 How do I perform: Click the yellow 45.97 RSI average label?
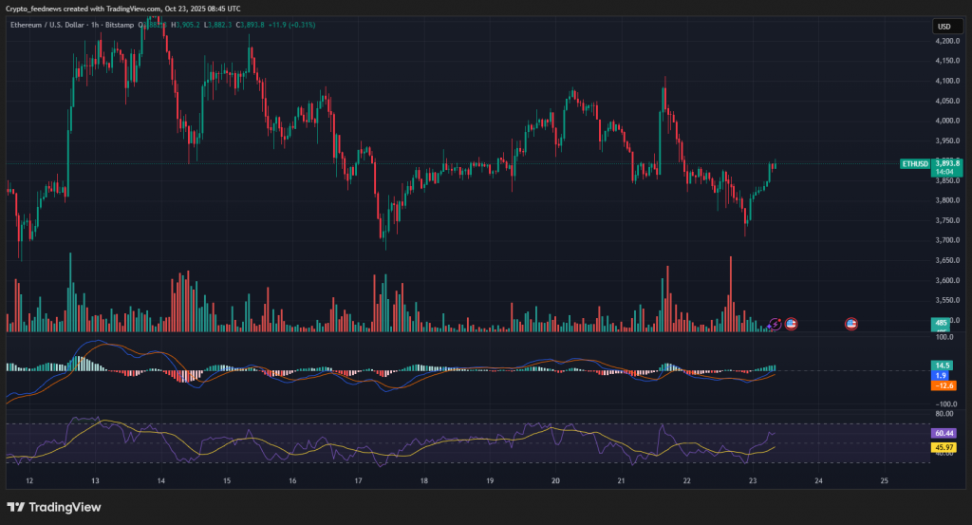click(x=944, y=447)
